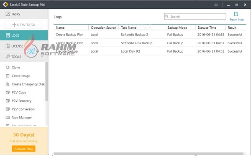Open the title bar options menu icon
Image resolution: width=251 pixels, height=156 pixels.
(x=216, y=5)
